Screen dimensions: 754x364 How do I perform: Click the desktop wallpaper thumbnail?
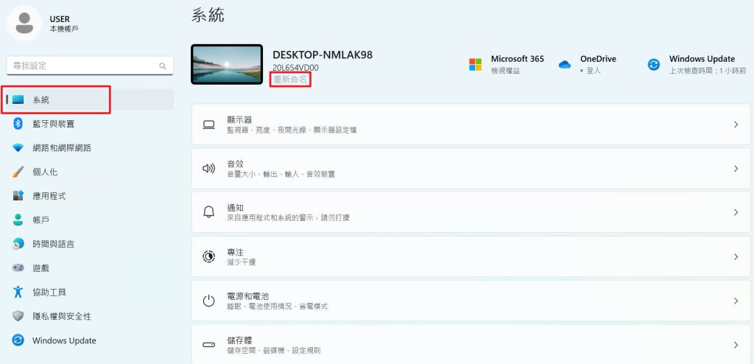(227, 65)
